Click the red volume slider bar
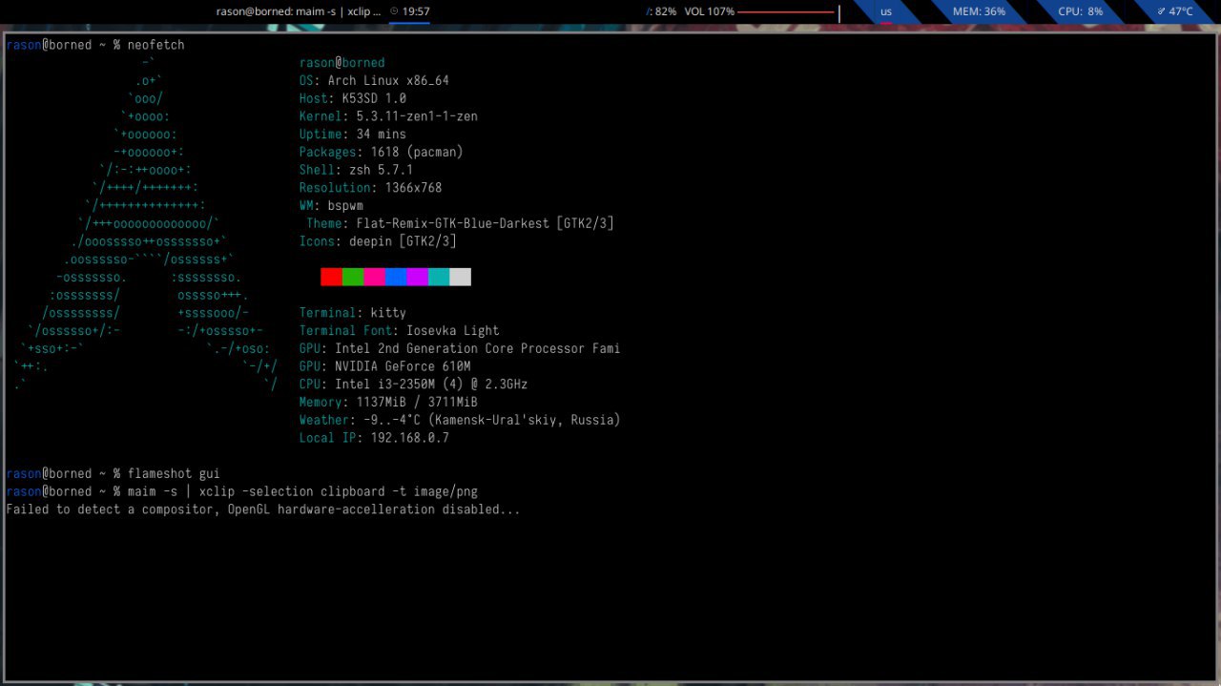 pos(788,12)
